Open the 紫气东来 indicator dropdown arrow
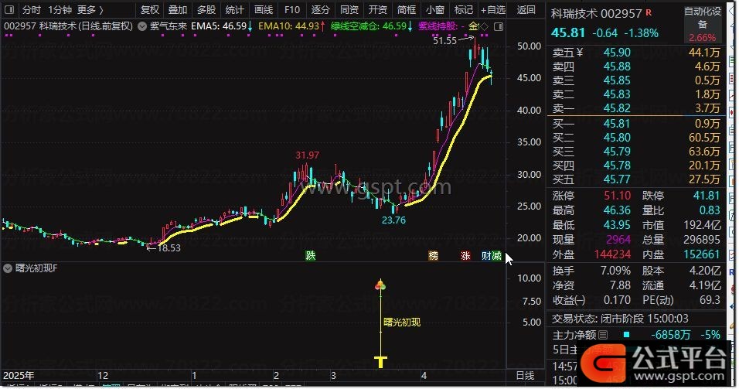 [x=142, y=27]
